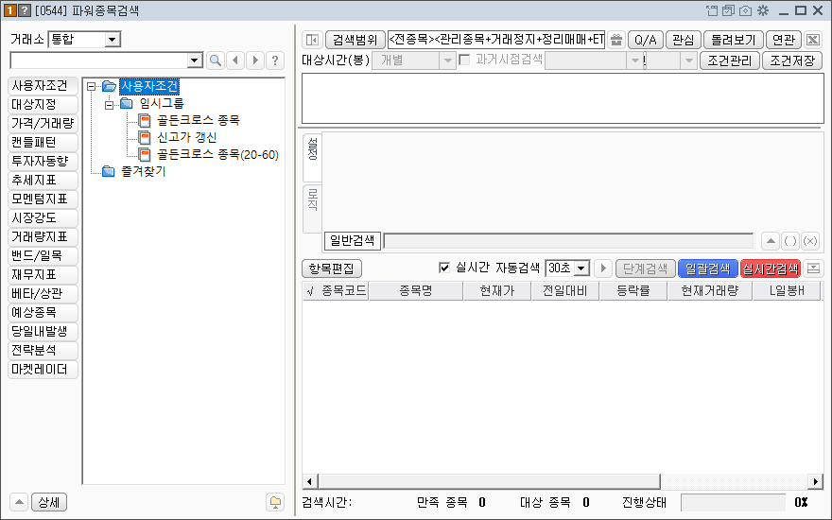Click the gift box icon beside search range
This screenshot has height=520, width=832.
(x=616, y=40)
